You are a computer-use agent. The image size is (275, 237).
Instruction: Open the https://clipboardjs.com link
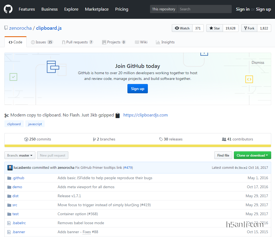pos(146,115)
